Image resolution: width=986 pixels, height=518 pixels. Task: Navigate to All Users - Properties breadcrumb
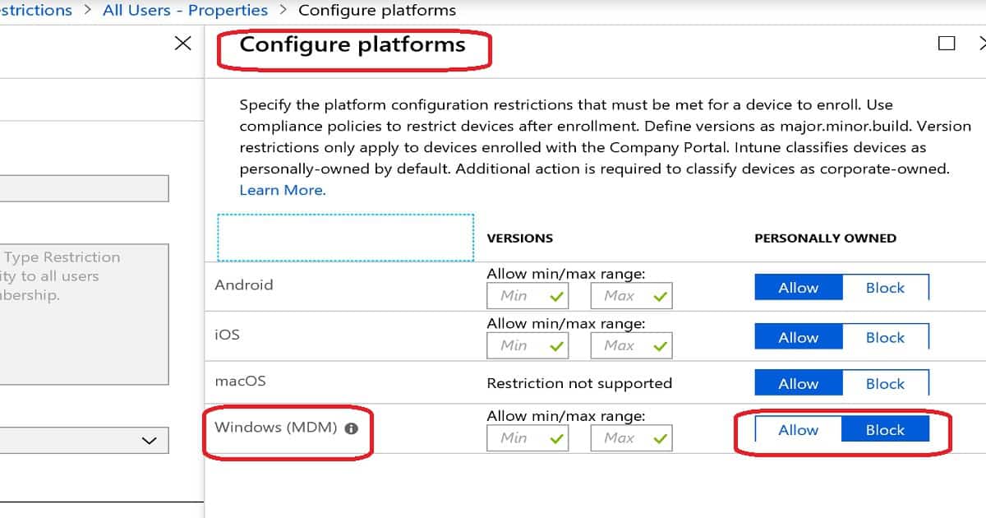point(184,10)
